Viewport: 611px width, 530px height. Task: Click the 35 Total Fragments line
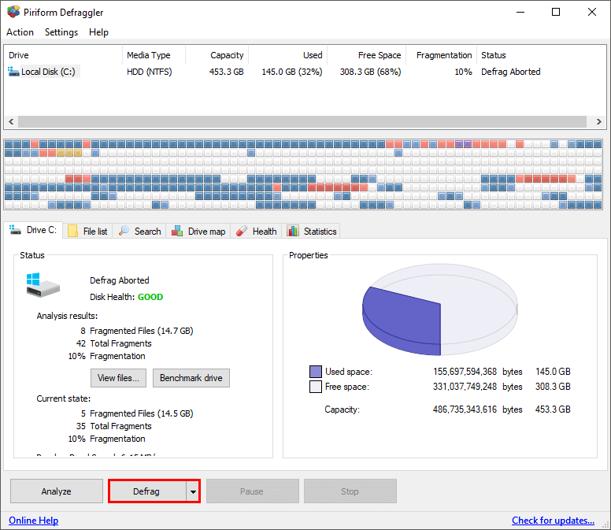114,426
